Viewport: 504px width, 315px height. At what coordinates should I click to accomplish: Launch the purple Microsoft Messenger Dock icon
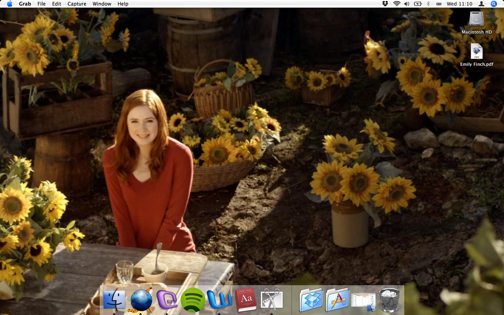168,300
